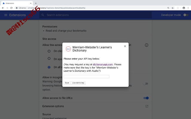Click 'Read and change your bookmarks' text

(x=66, y=31)
